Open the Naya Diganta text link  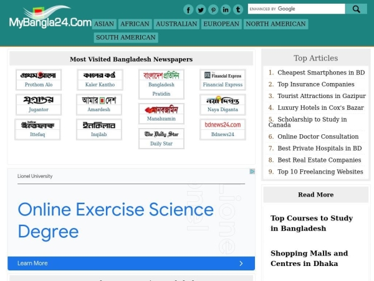pos(223,109)
